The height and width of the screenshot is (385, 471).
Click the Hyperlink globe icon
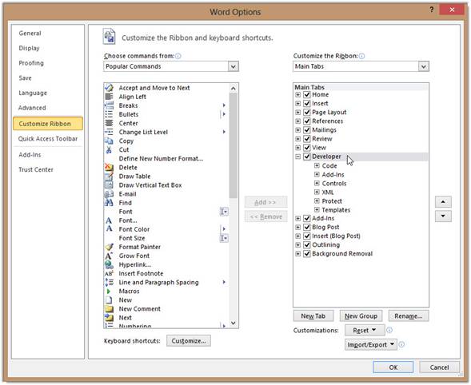coord(109,264)
